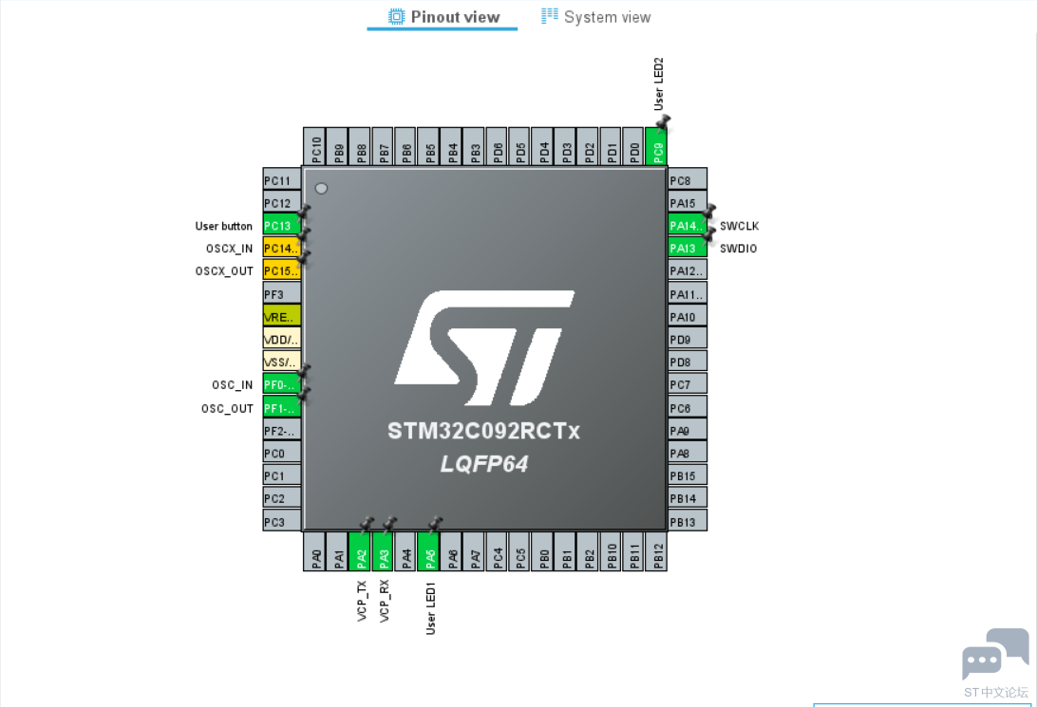Select the VDD/.. power pin
Viewport: 1037px width, 707px height.
pos(282,339)
